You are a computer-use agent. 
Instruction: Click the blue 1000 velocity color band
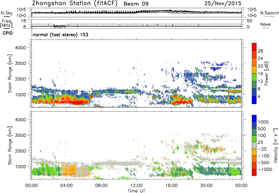[x=254, y=118]
